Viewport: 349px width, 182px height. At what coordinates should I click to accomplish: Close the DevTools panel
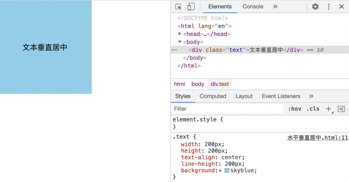(x=341, y=7)
